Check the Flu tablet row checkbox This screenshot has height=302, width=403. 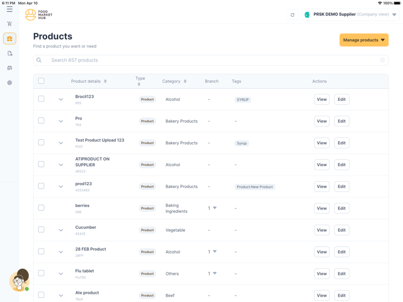click(41, 273)
